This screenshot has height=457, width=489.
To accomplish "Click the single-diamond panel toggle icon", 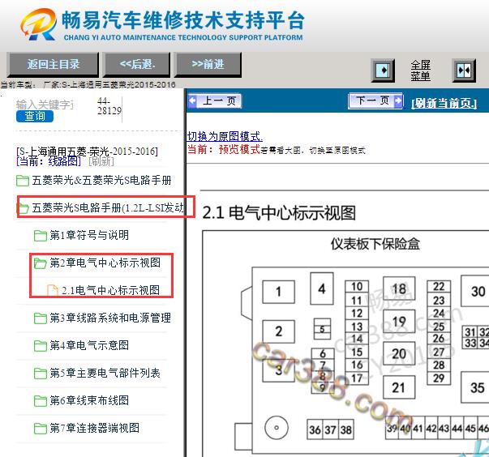I will pos(383,70).
